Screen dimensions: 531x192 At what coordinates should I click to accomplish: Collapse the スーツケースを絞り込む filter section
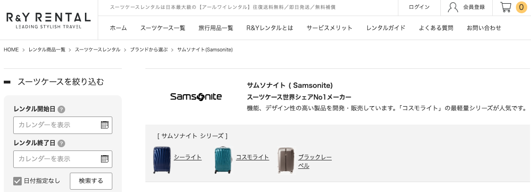(x=7, y=82)
